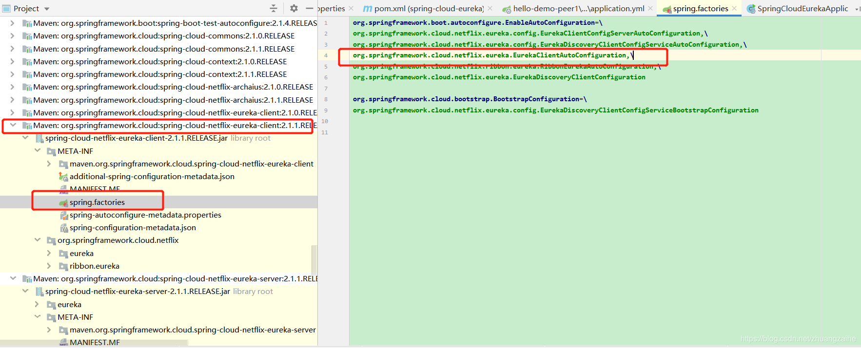Click Project tool window icon in header

point(6,8)
